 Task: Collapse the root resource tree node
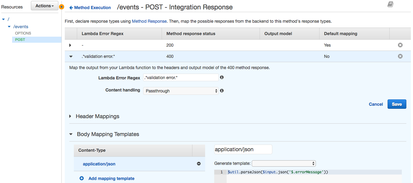[3, 19]
